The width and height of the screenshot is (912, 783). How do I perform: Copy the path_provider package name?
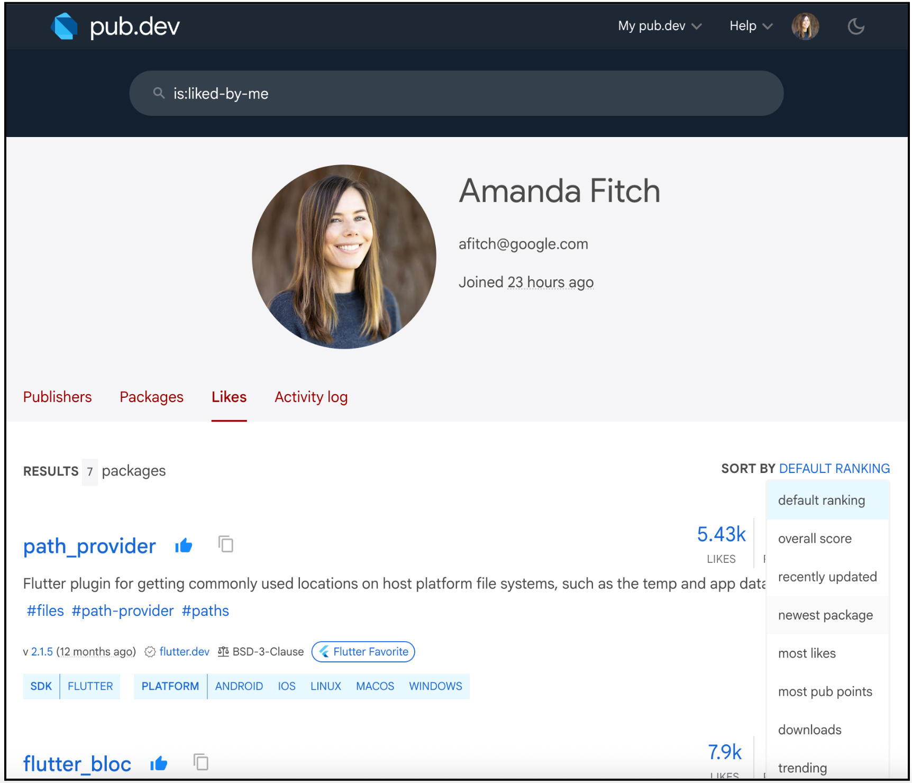click(x=226, y=544)
